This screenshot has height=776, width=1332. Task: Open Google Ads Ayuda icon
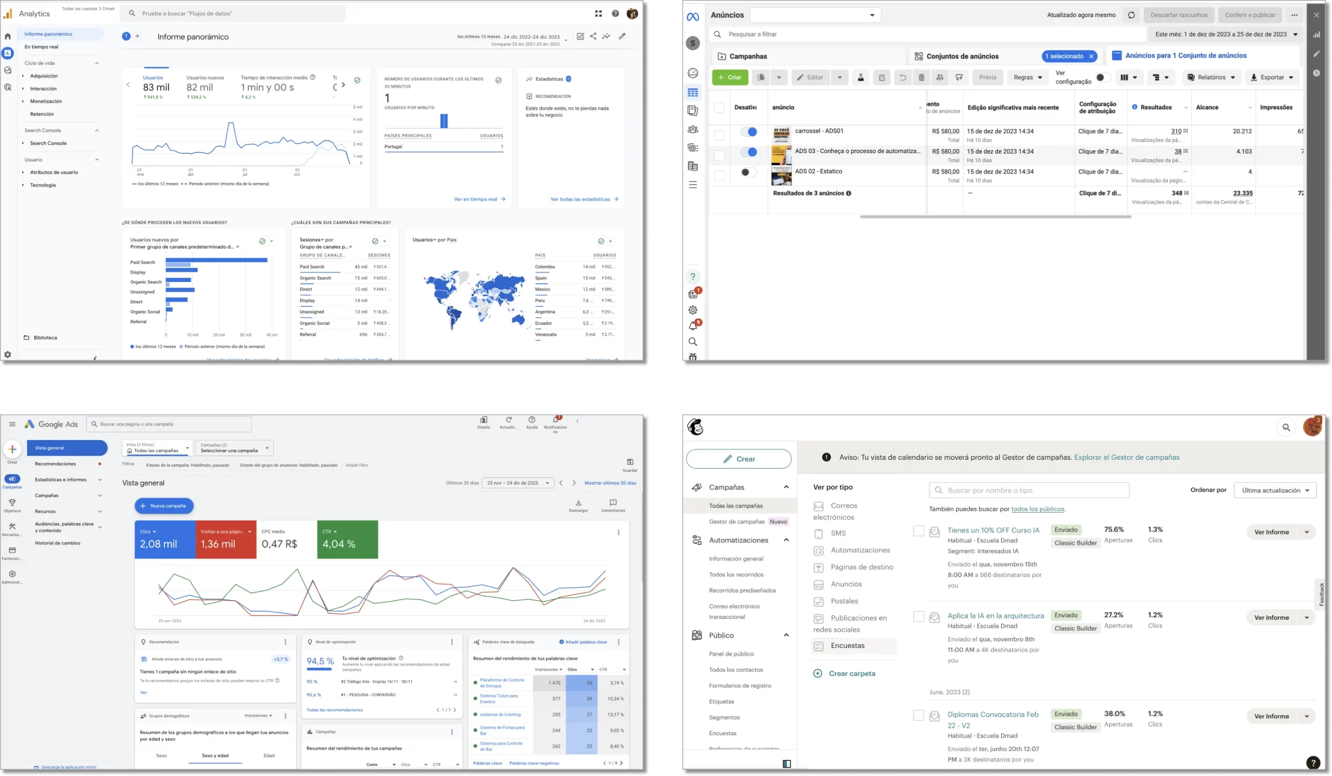coord(532,422)
